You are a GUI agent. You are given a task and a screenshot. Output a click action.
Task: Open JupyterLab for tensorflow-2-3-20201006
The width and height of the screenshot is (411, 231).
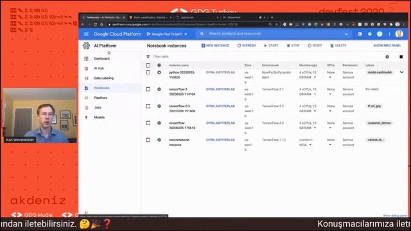[x=220, y=106]
